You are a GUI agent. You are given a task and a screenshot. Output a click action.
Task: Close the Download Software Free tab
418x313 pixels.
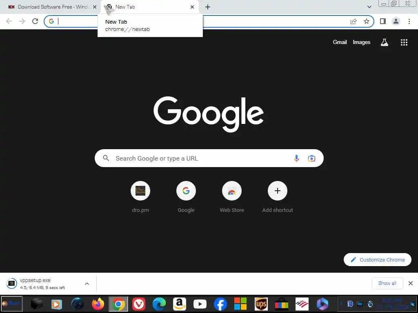pos(95,7)
